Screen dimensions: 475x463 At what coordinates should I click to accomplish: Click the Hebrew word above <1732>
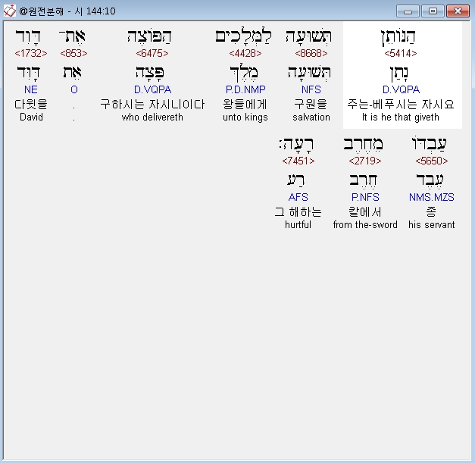point(28,37)
